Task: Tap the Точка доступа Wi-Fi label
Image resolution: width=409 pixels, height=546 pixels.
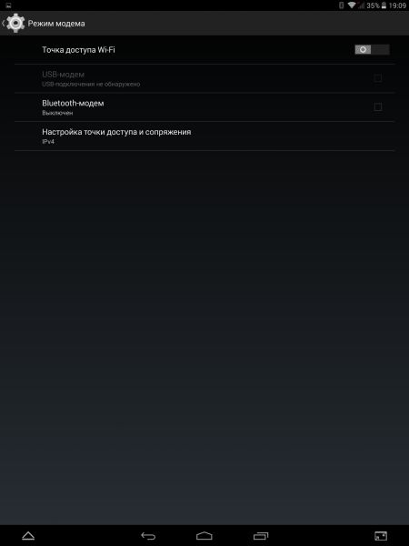Action: [78, 50]
